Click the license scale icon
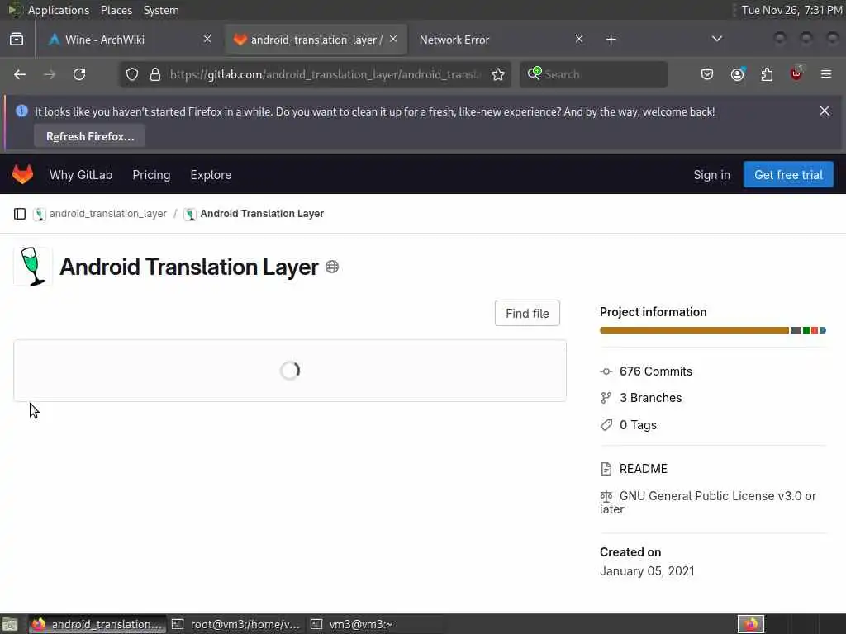Image resolution: width=846 pixels, height=634 pixels. coord(606,496)
